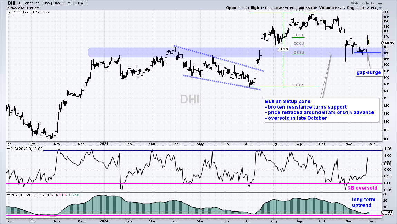The image size is (397, 224).
Task: Click the 0.68 value tag on %B axis
Action: (x=387, y=164)
